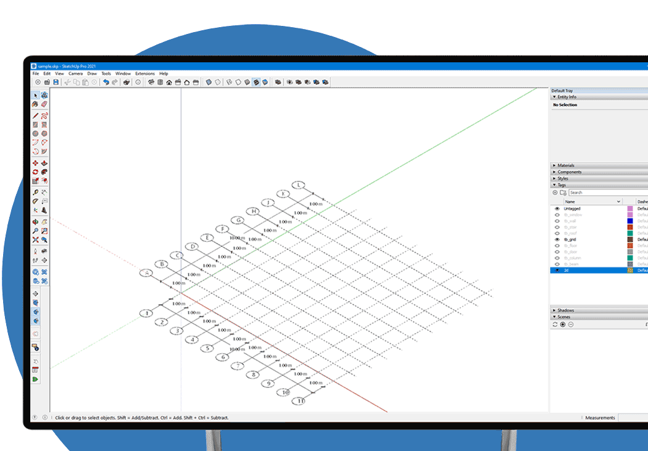Select the Protractor tool
This screenshot has width=648, height=451.
point(36,201)
